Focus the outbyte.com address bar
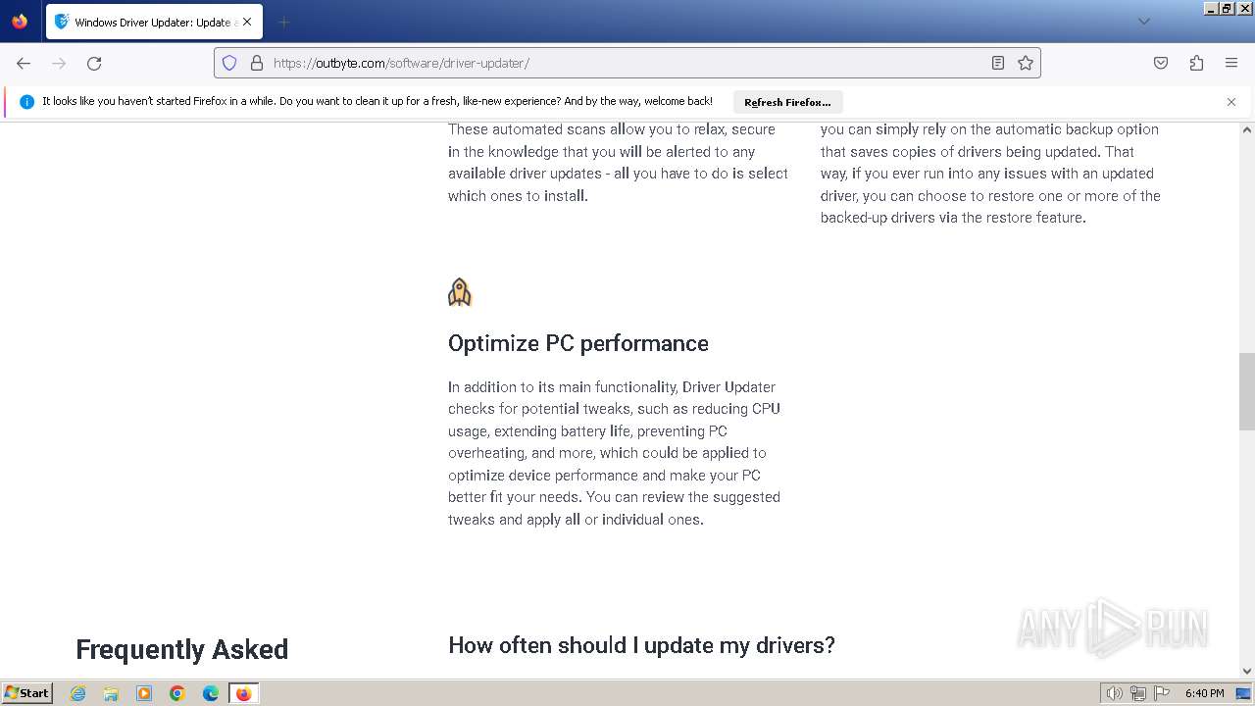 point(627,63)
